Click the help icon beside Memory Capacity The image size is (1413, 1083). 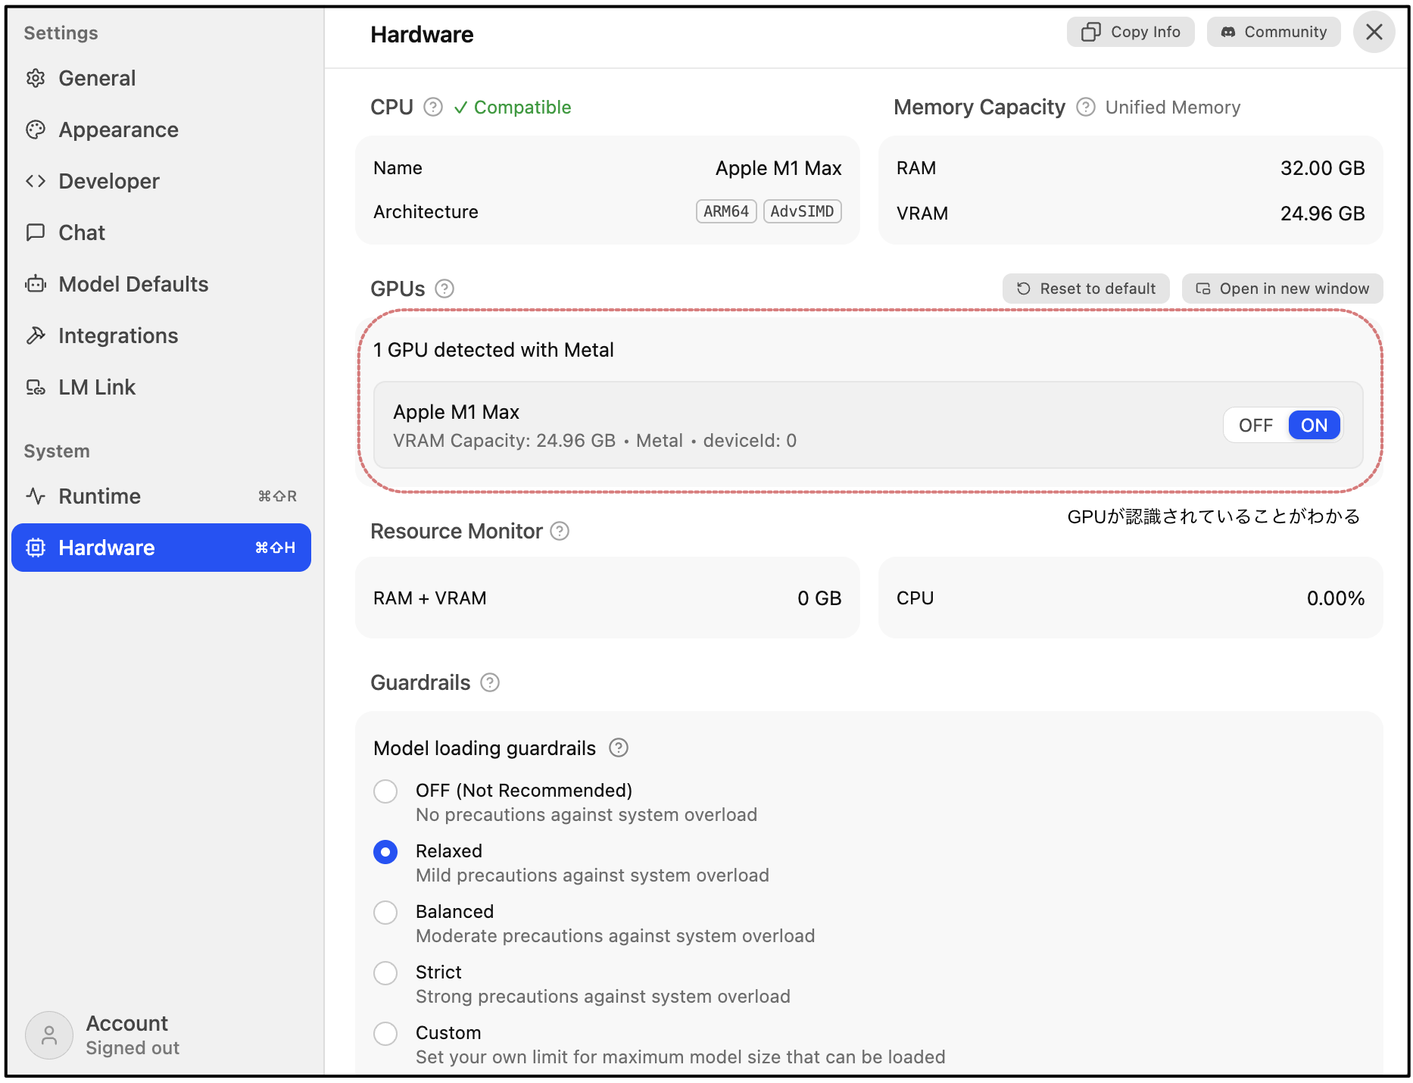pos(1085,107)
